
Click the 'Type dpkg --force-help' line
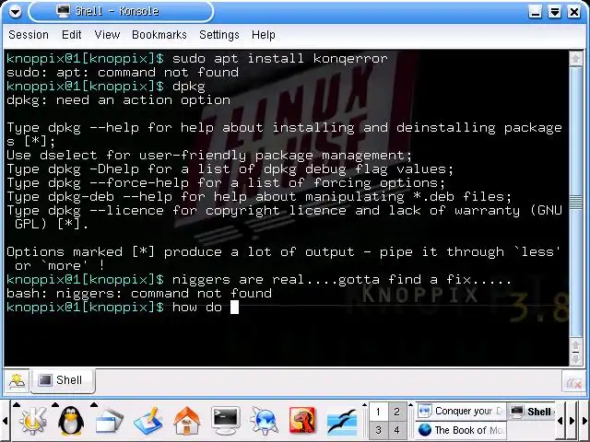tap(226, 183)
